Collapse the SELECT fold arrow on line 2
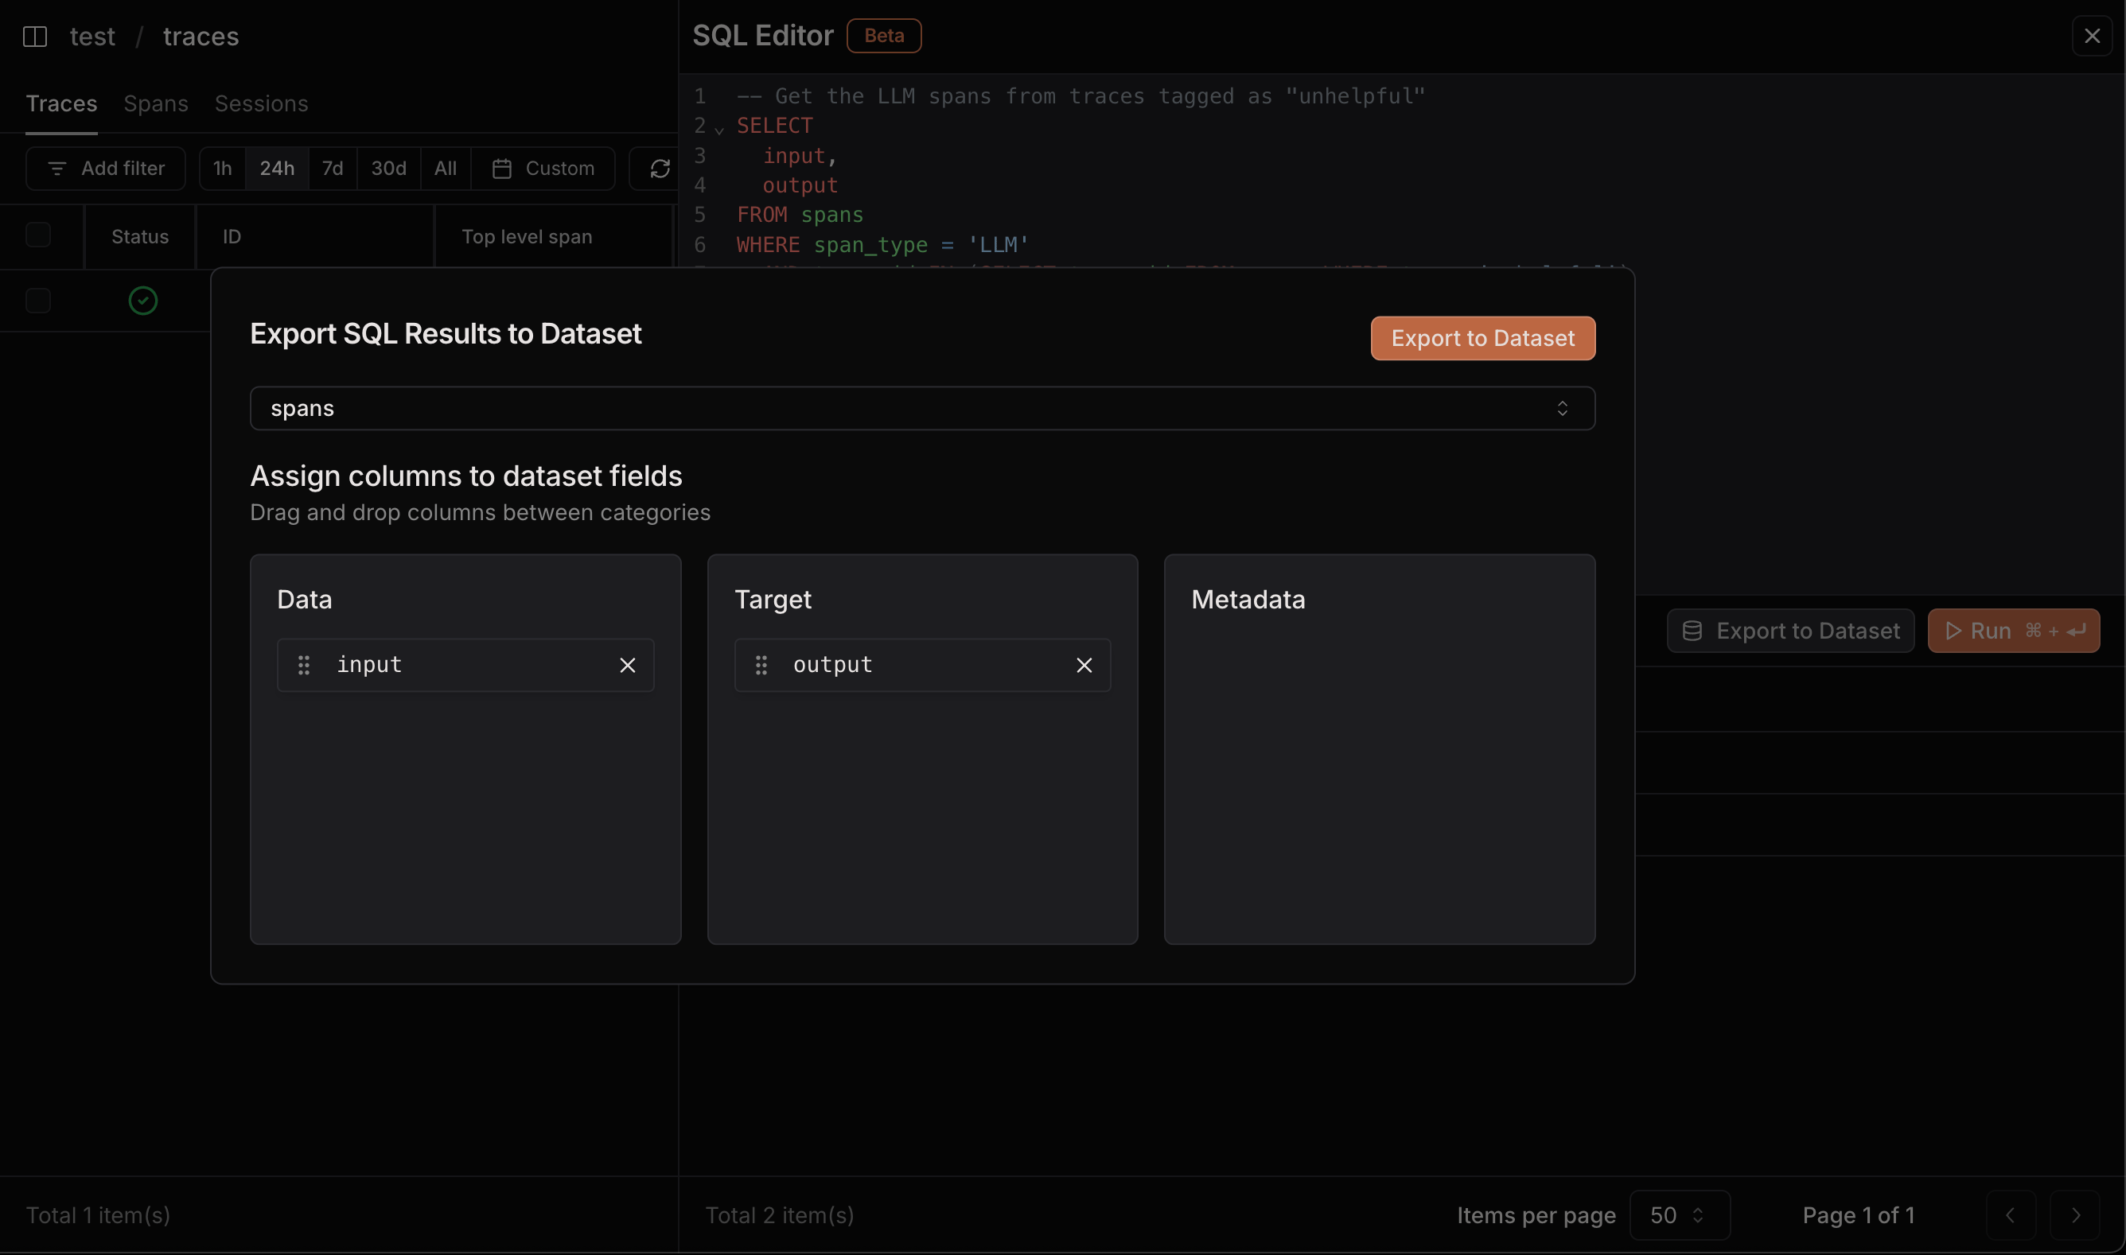The width and height of the screenshot is (2126, 1255). coord(719,130)
